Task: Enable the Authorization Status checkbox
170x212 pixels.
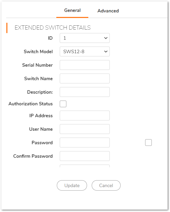Action: point(63,104)
